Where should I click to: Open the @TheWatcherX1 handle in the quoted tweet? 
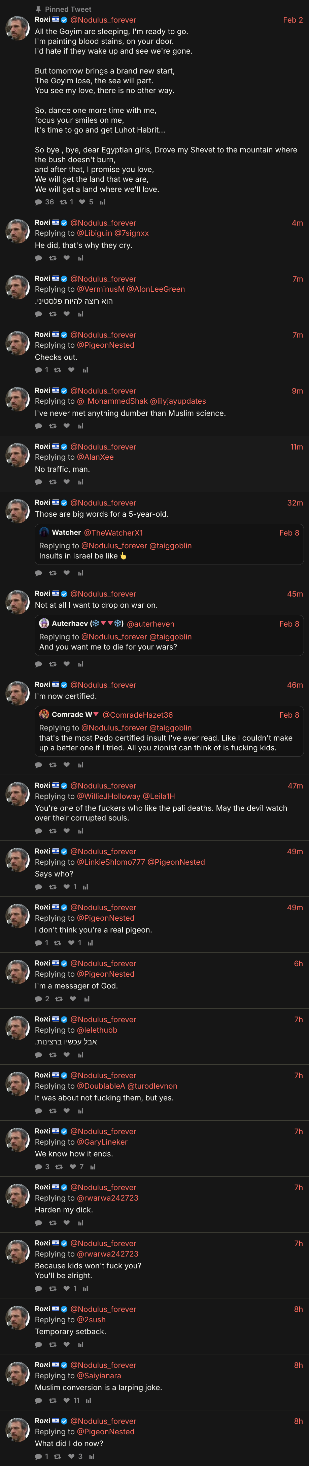pos(114,533)
